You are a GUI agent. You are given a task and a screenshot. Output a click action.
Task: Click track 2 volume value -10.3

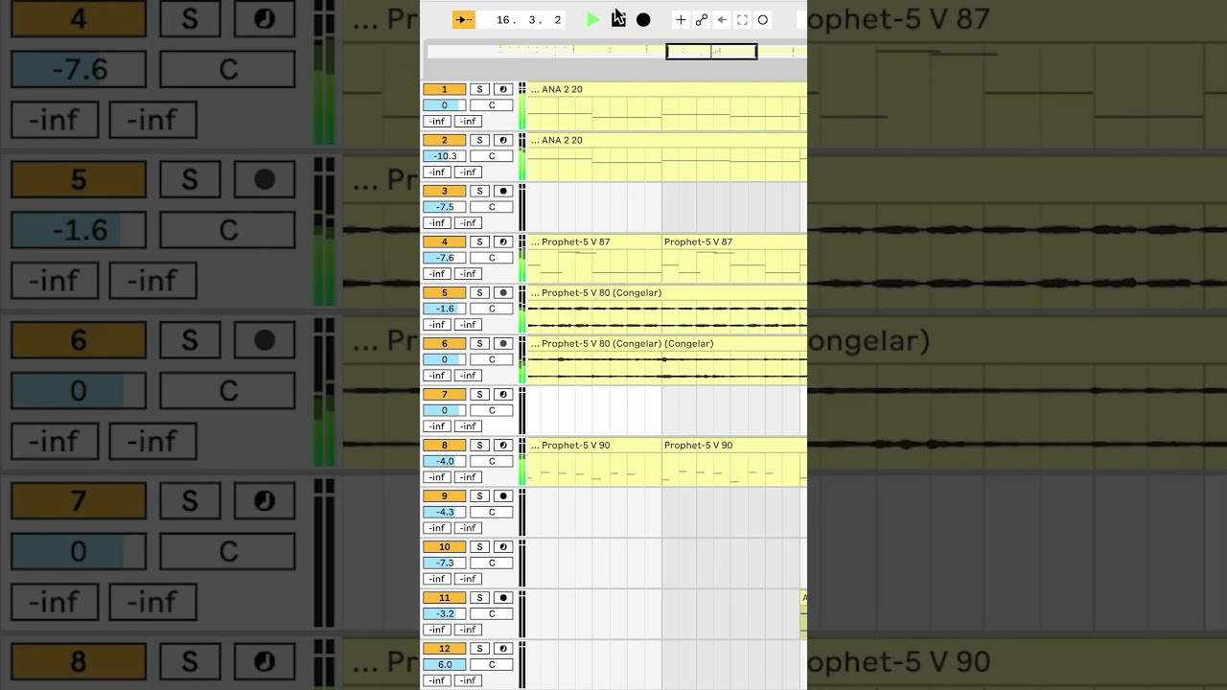pyautogui.click(x=445, y=156)
